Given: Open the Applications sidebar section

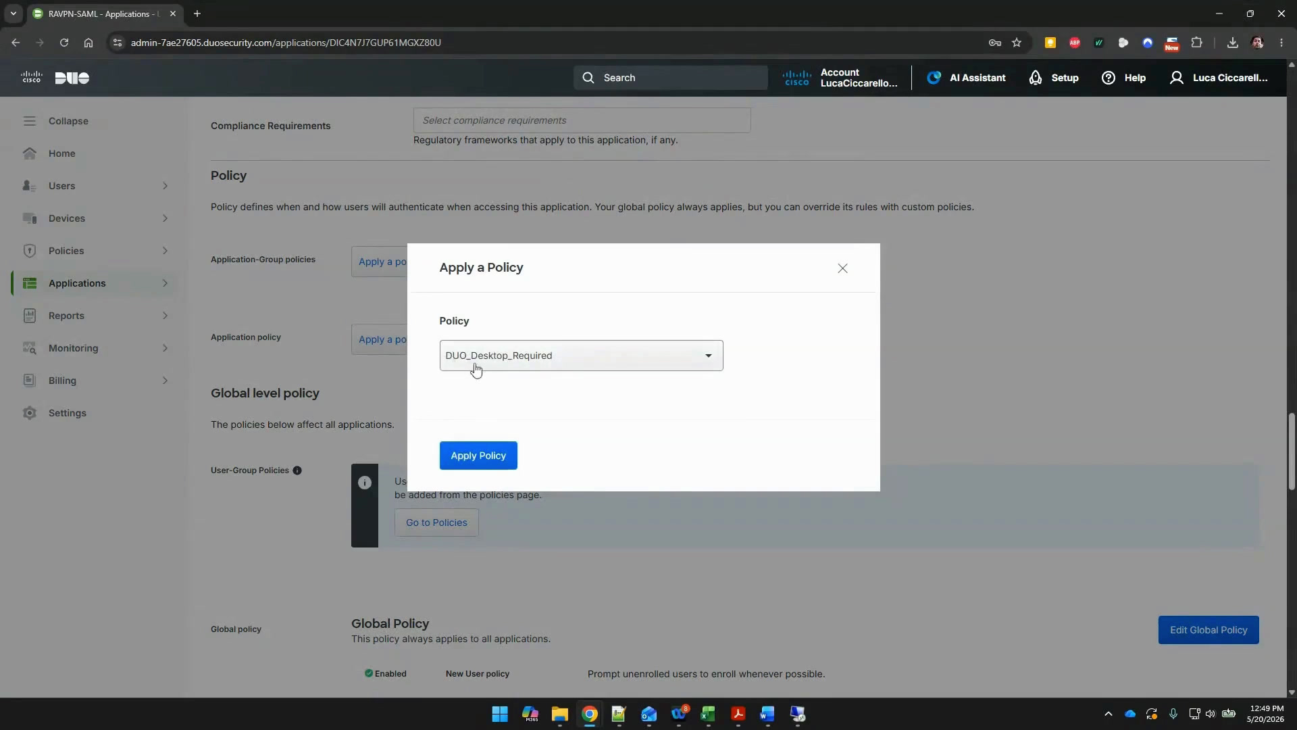Looking at the screenshot, I should tap(95, 283).
